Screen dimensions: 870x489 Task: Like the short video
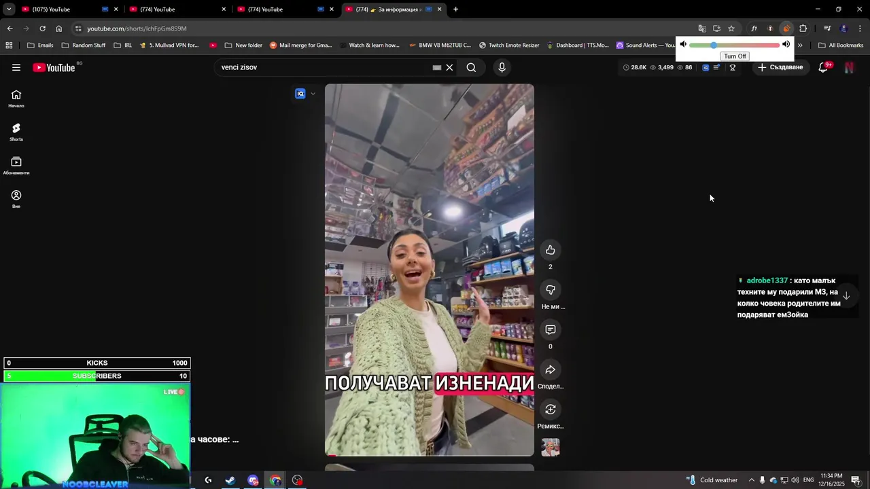(551, 250)
